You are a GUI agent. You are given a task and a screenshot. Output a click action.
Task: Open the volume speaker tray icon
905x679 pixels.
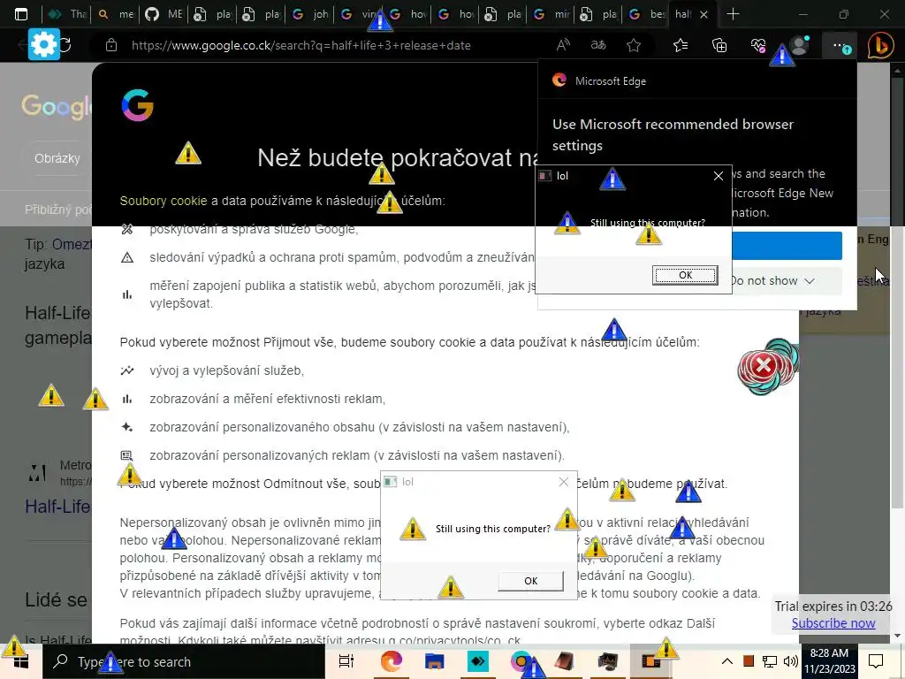click(x=790, y=661)
